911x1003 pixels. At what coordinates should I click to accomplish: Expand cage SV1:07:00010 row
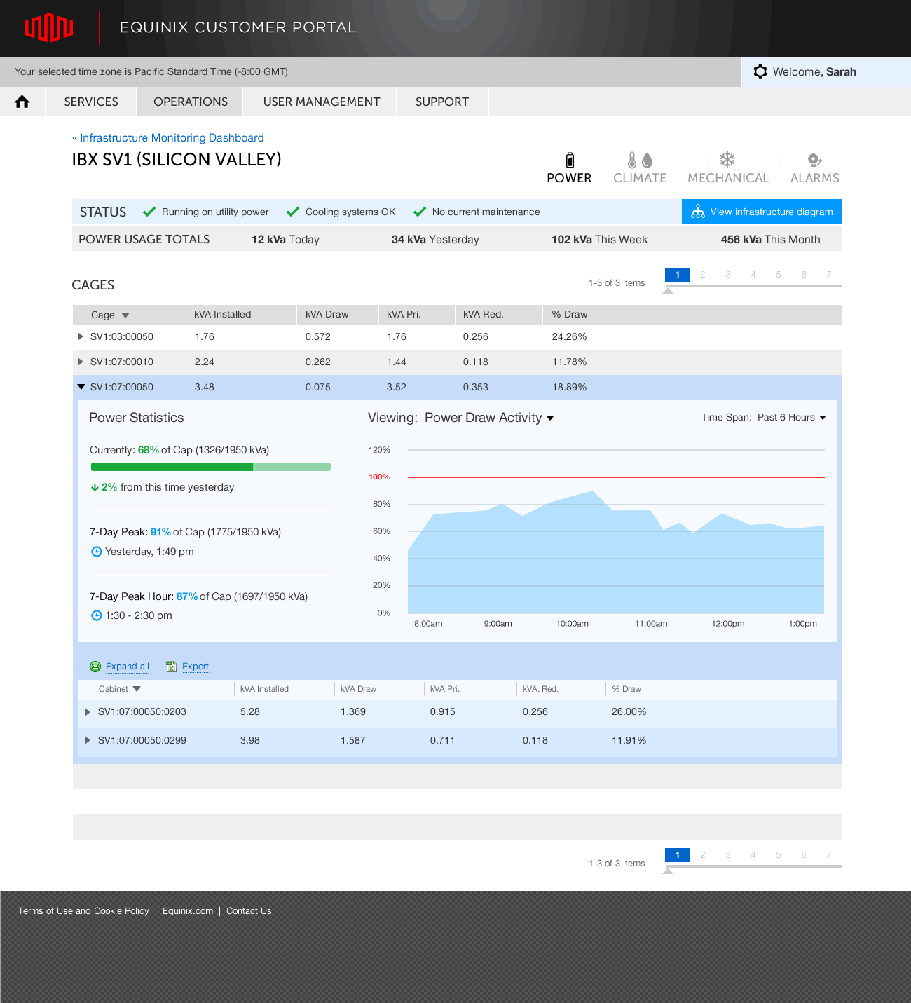pos(81,362)
